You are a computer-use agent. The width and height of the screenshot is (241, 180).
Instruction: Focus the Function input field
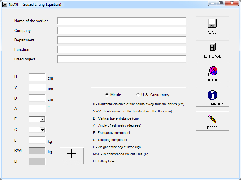tap(122, 49)
